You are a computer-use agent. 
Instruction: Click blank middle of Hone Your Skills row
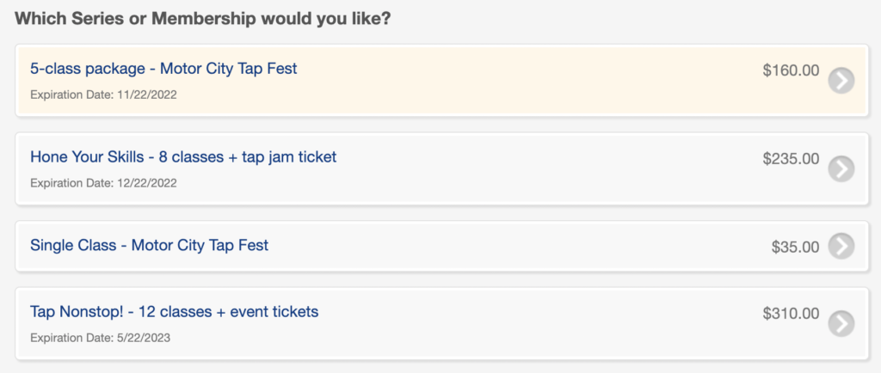(x=506, y=168)
